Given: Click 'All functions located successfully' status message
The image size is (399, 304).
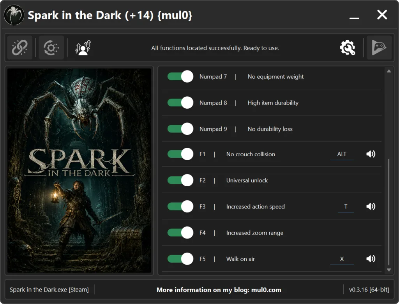Looking at the screenshot, I should 215,48.
